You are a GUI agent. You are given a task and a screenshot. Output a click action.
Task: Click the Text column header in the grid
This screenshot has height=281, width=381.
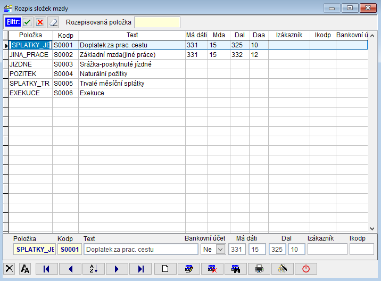coord(132,35)
